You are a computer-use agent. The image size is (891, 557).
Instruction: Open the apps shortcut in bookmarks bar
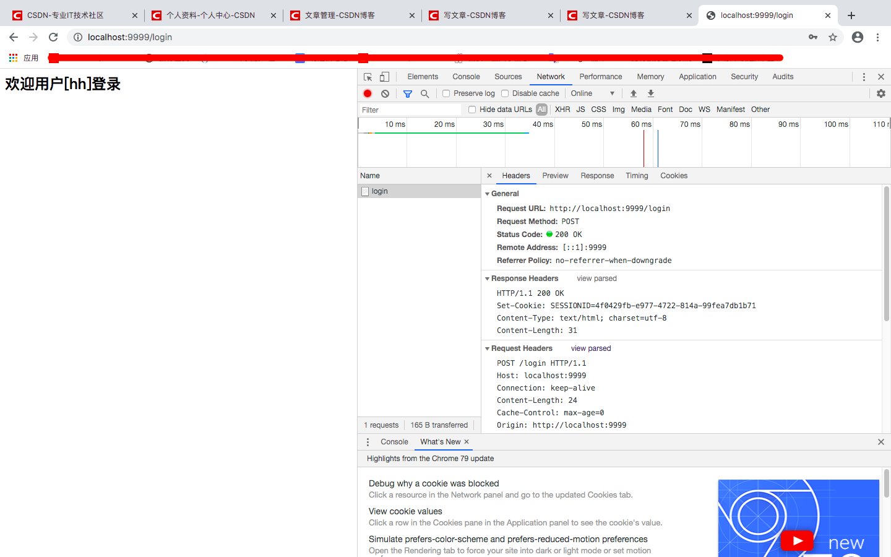[24, 58]
